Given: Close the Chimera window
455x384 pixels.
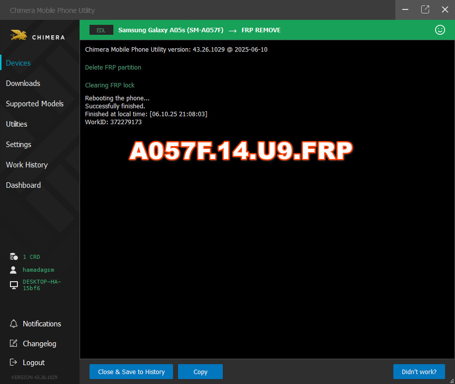Looking at the screenshot, I should click(445, 9).
